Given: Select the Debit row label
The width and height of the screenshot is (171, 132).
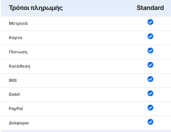Looking at the screenshot, I should pyautogui.click(x=14, y=94).
